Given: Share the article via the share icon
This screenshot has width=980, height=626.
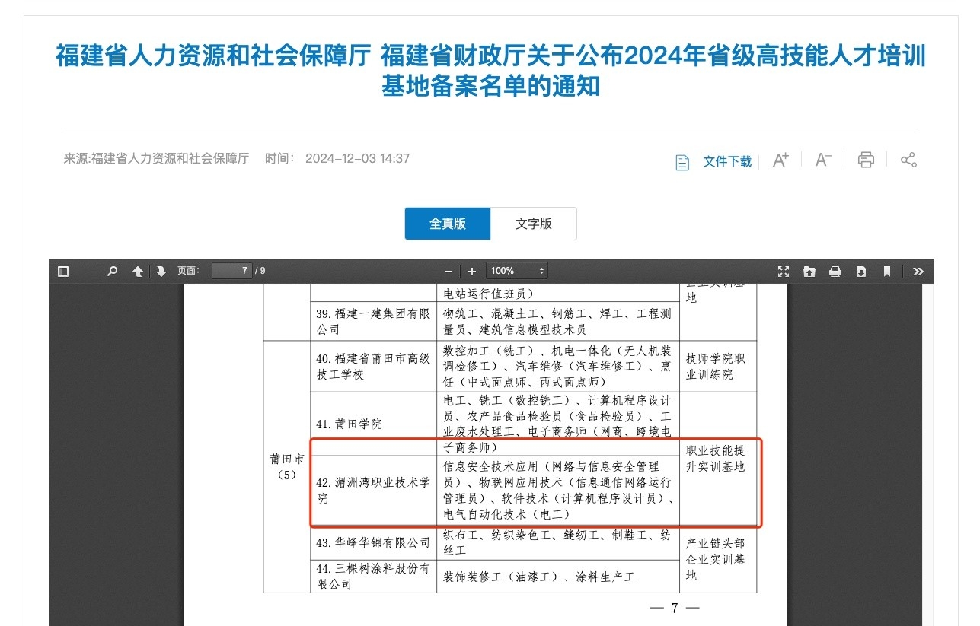Looking at the screenshot, I should click(x=908, y=160).
